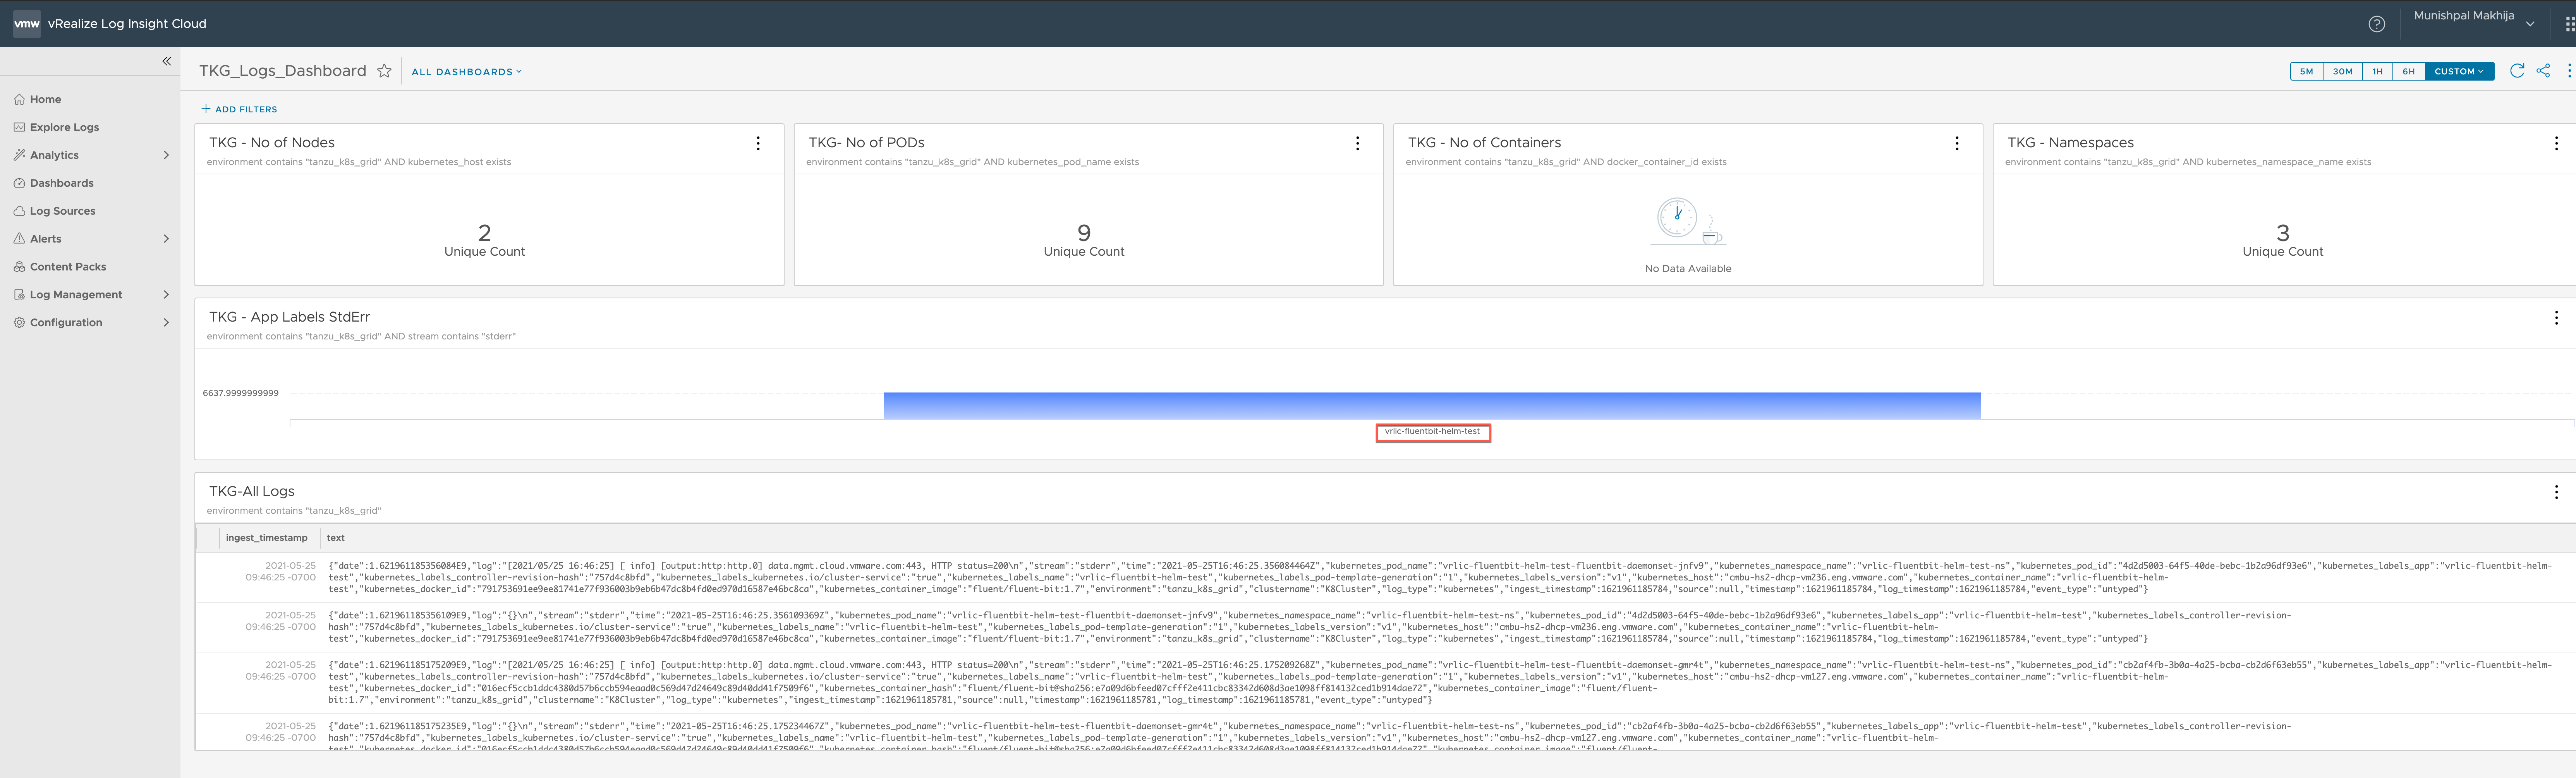This screenshot has width=2576, height=778.
Task: Click the Log Sources cloud icon
Action: coord(19,211)
